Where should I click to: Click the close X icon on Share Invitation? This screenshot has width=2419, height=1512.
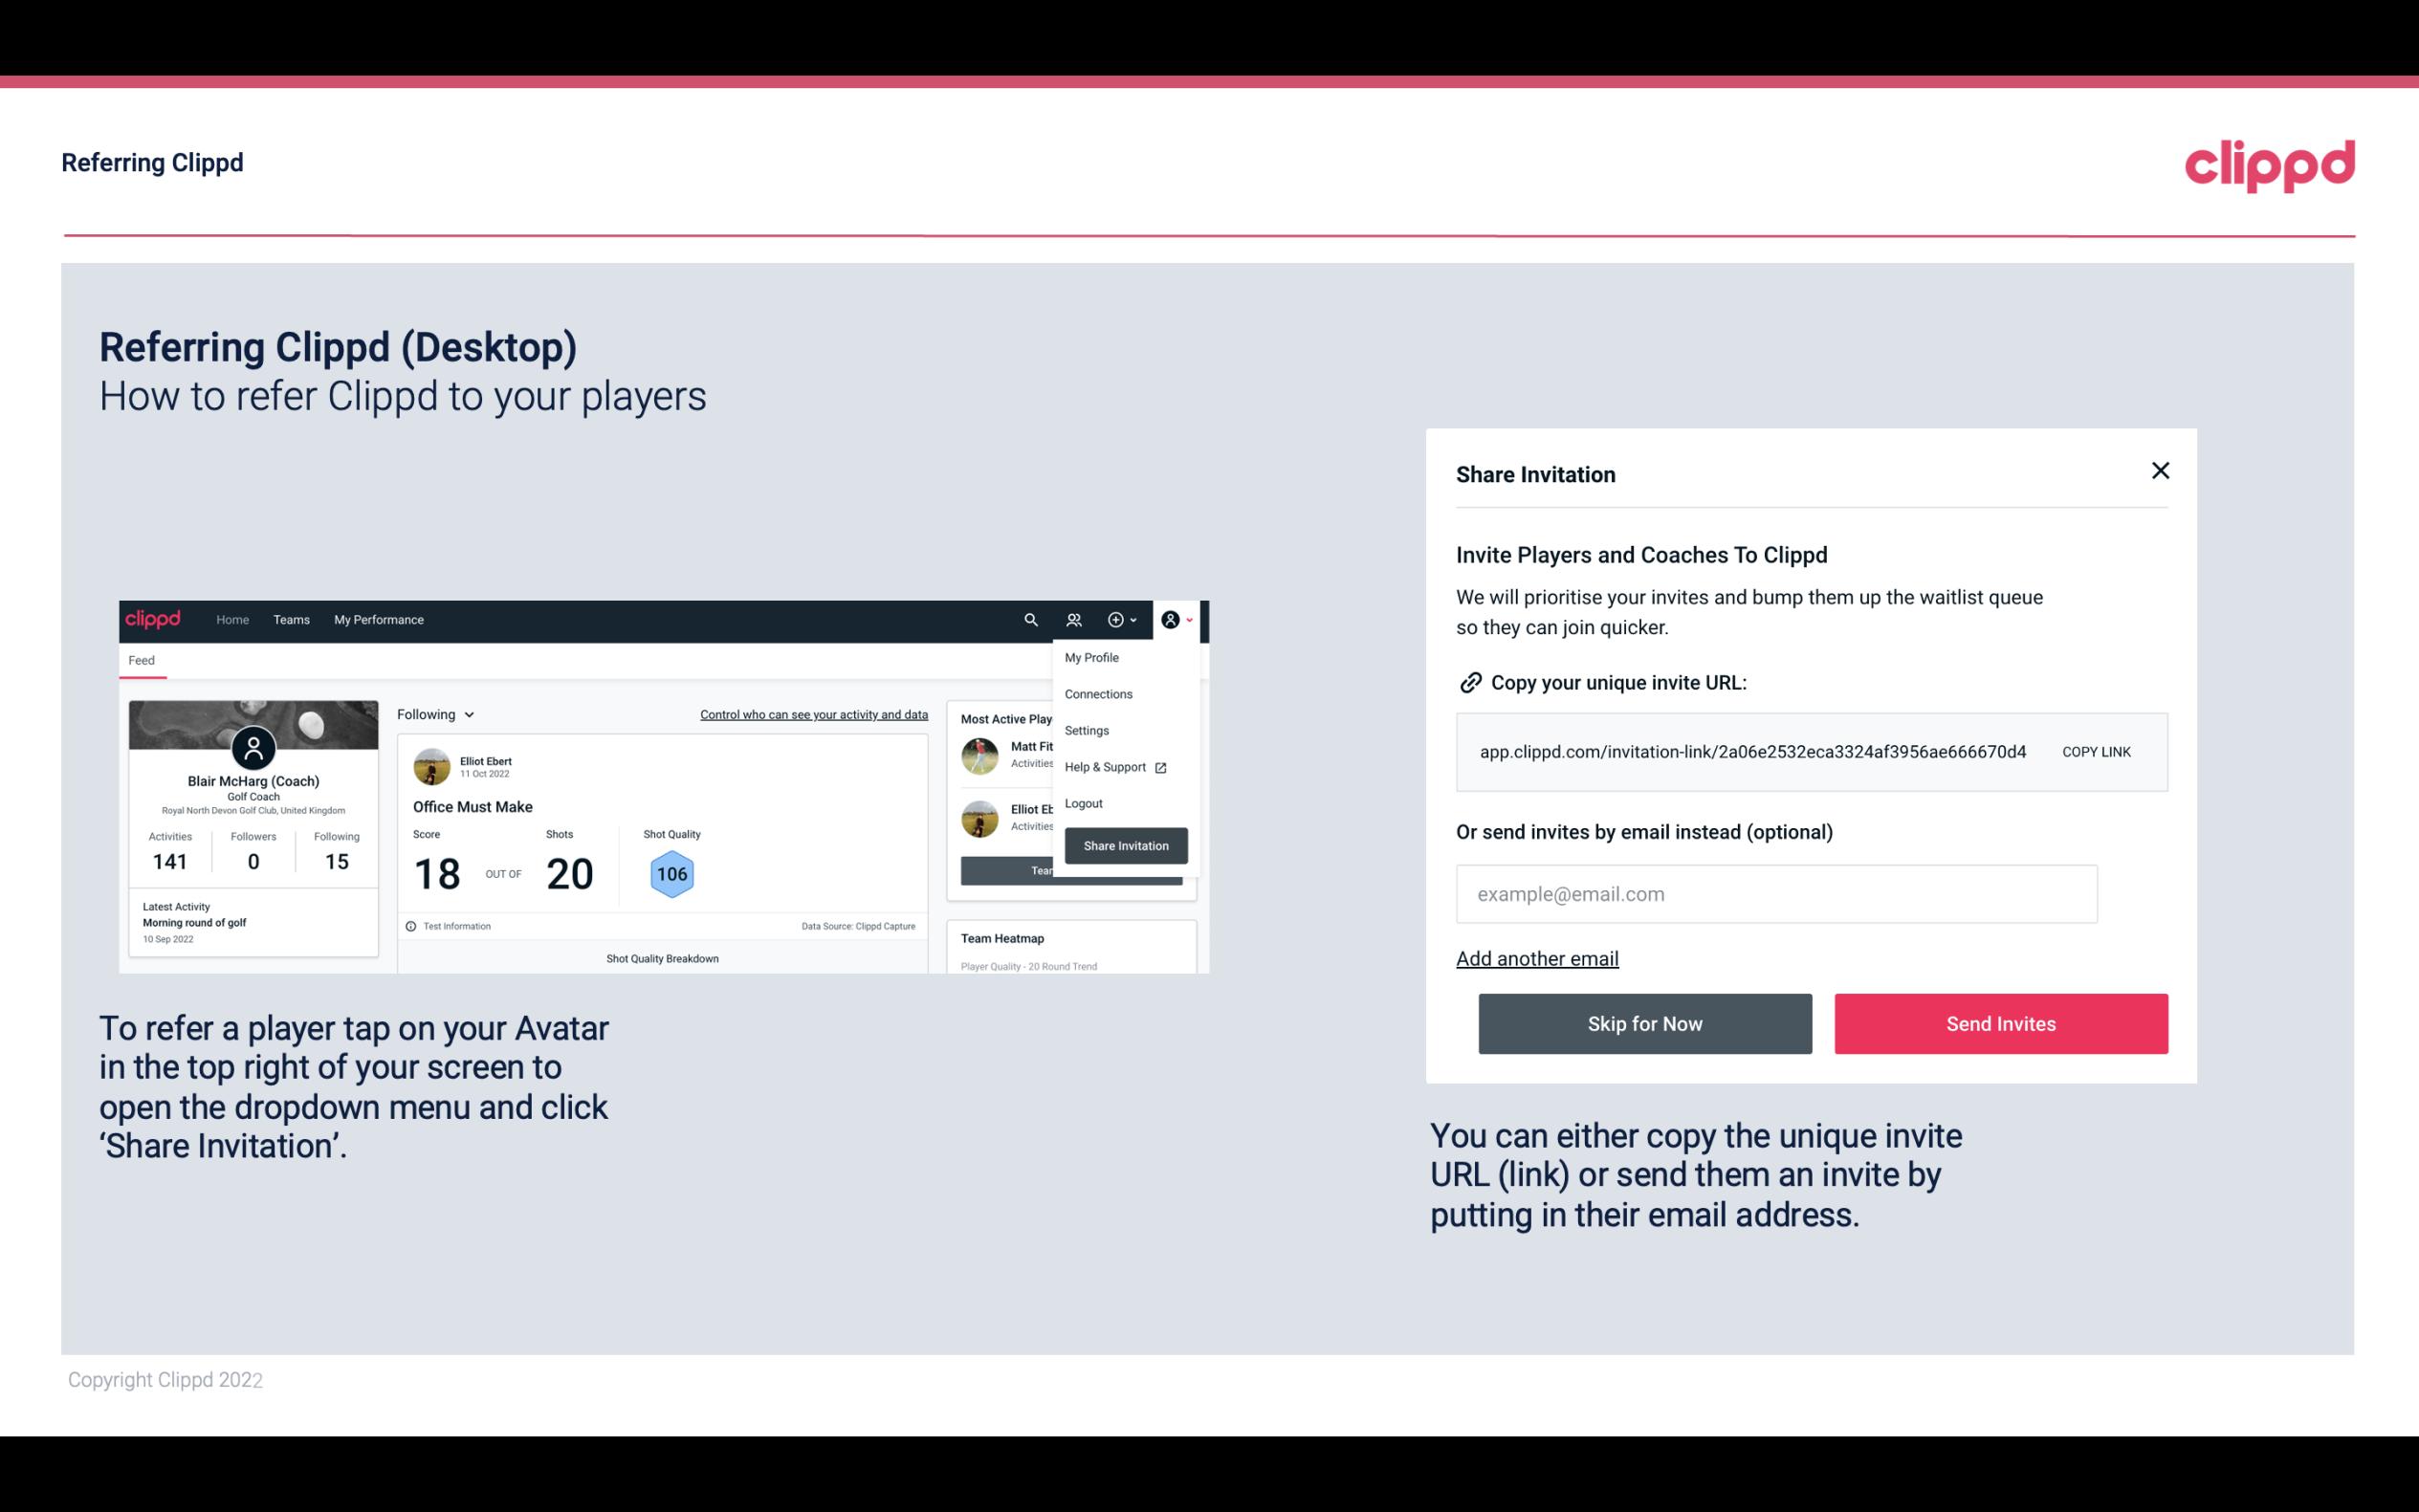2160,471
